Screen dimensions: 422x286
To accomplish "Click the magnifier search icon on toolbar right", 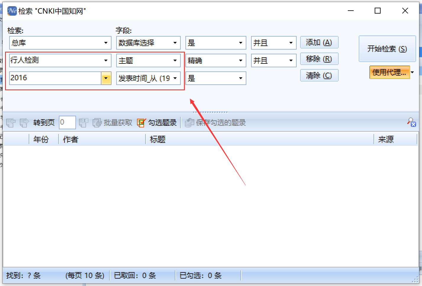I will 411,122.
